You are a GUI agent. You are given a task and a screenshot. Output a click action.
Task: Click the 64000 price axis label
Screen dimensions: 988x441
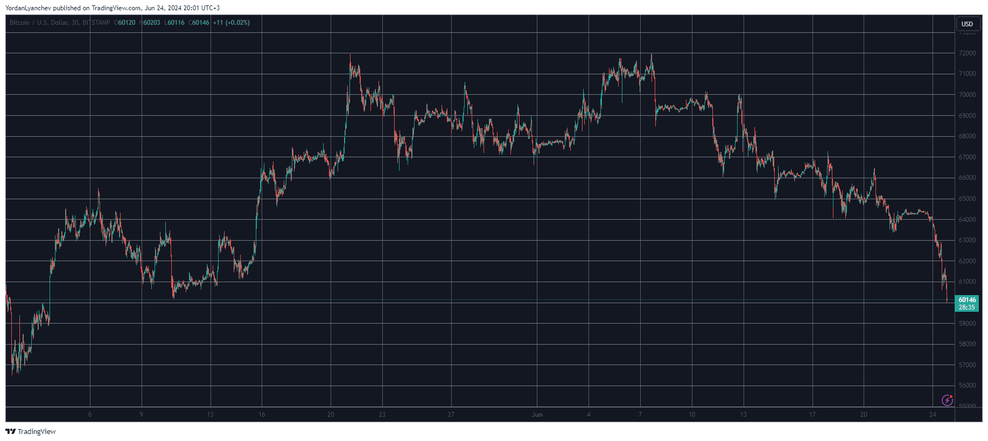point(967,220)
